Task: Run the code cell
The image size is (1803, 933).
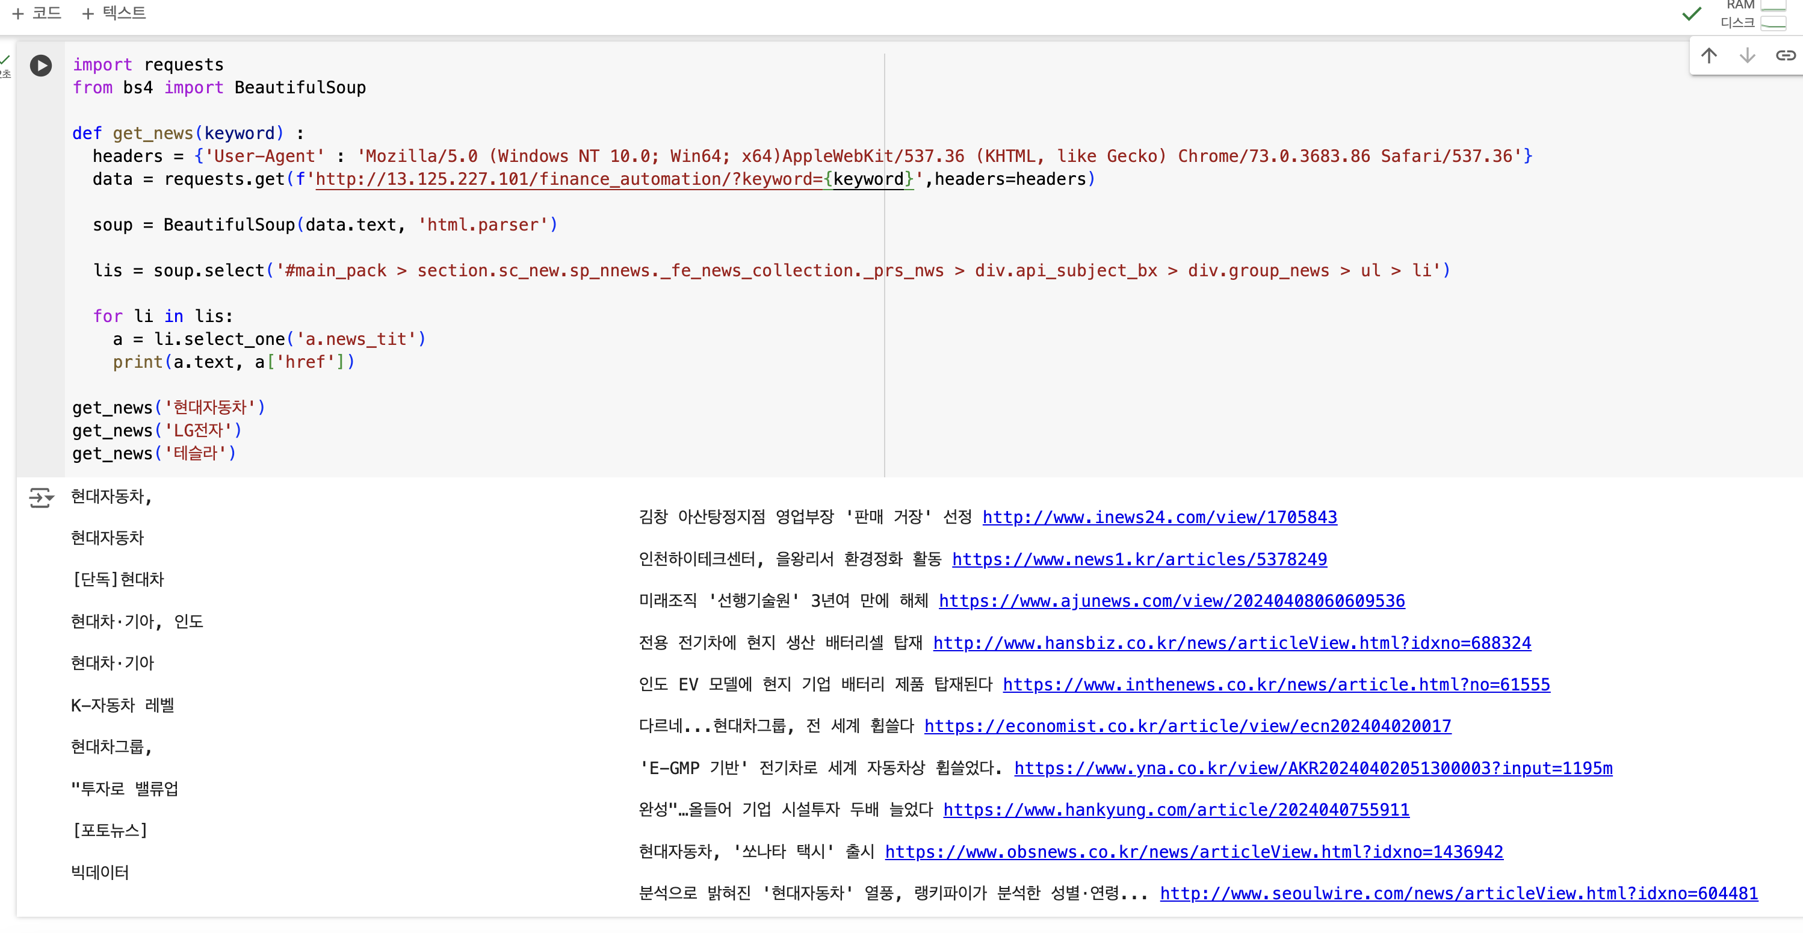Action: click(40, 66)
